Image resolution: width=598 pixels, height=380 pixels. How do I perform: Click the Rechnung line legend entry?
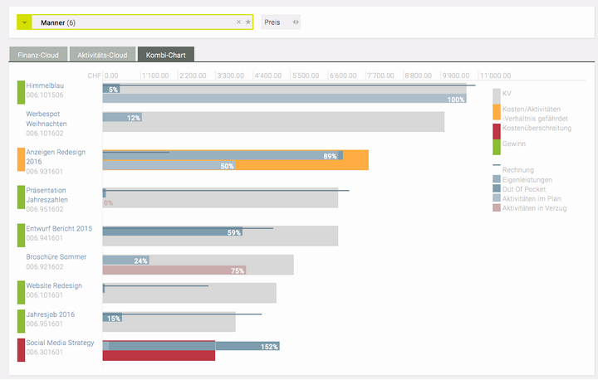pos(513,169)
